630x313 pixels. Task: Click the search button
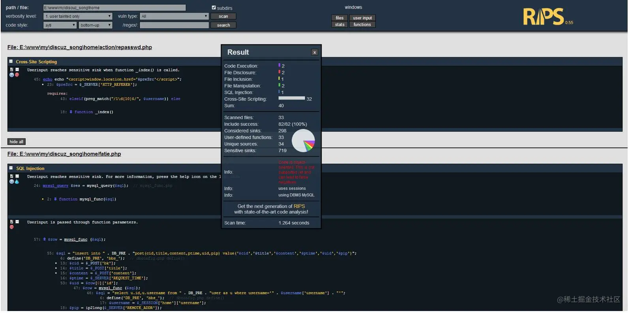[223, 25]
